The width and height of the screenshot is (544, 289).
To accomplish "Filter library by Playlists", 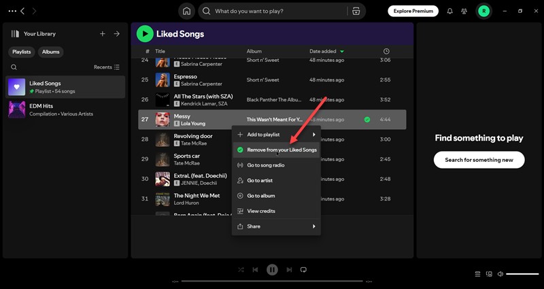I will click(22, 52).
